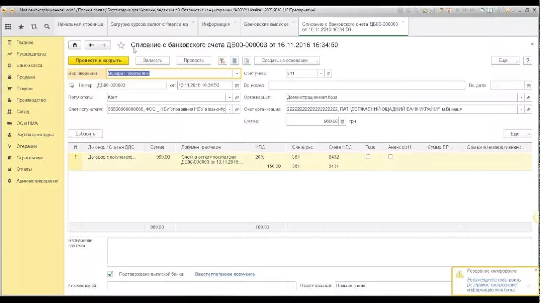Navigate back with the left arrow button
The height and width of the screenshot is (303, 540).
91,45
